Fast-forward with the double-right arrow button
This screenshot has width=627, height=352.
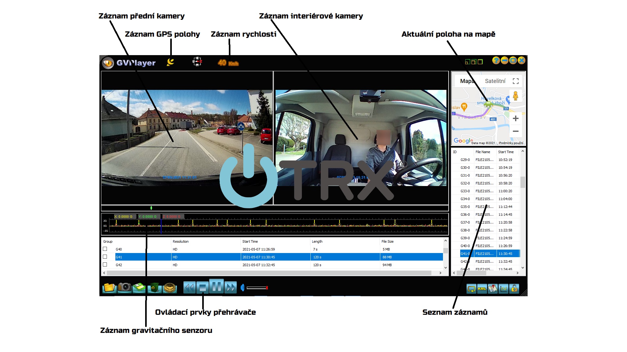tap(231, 287)
